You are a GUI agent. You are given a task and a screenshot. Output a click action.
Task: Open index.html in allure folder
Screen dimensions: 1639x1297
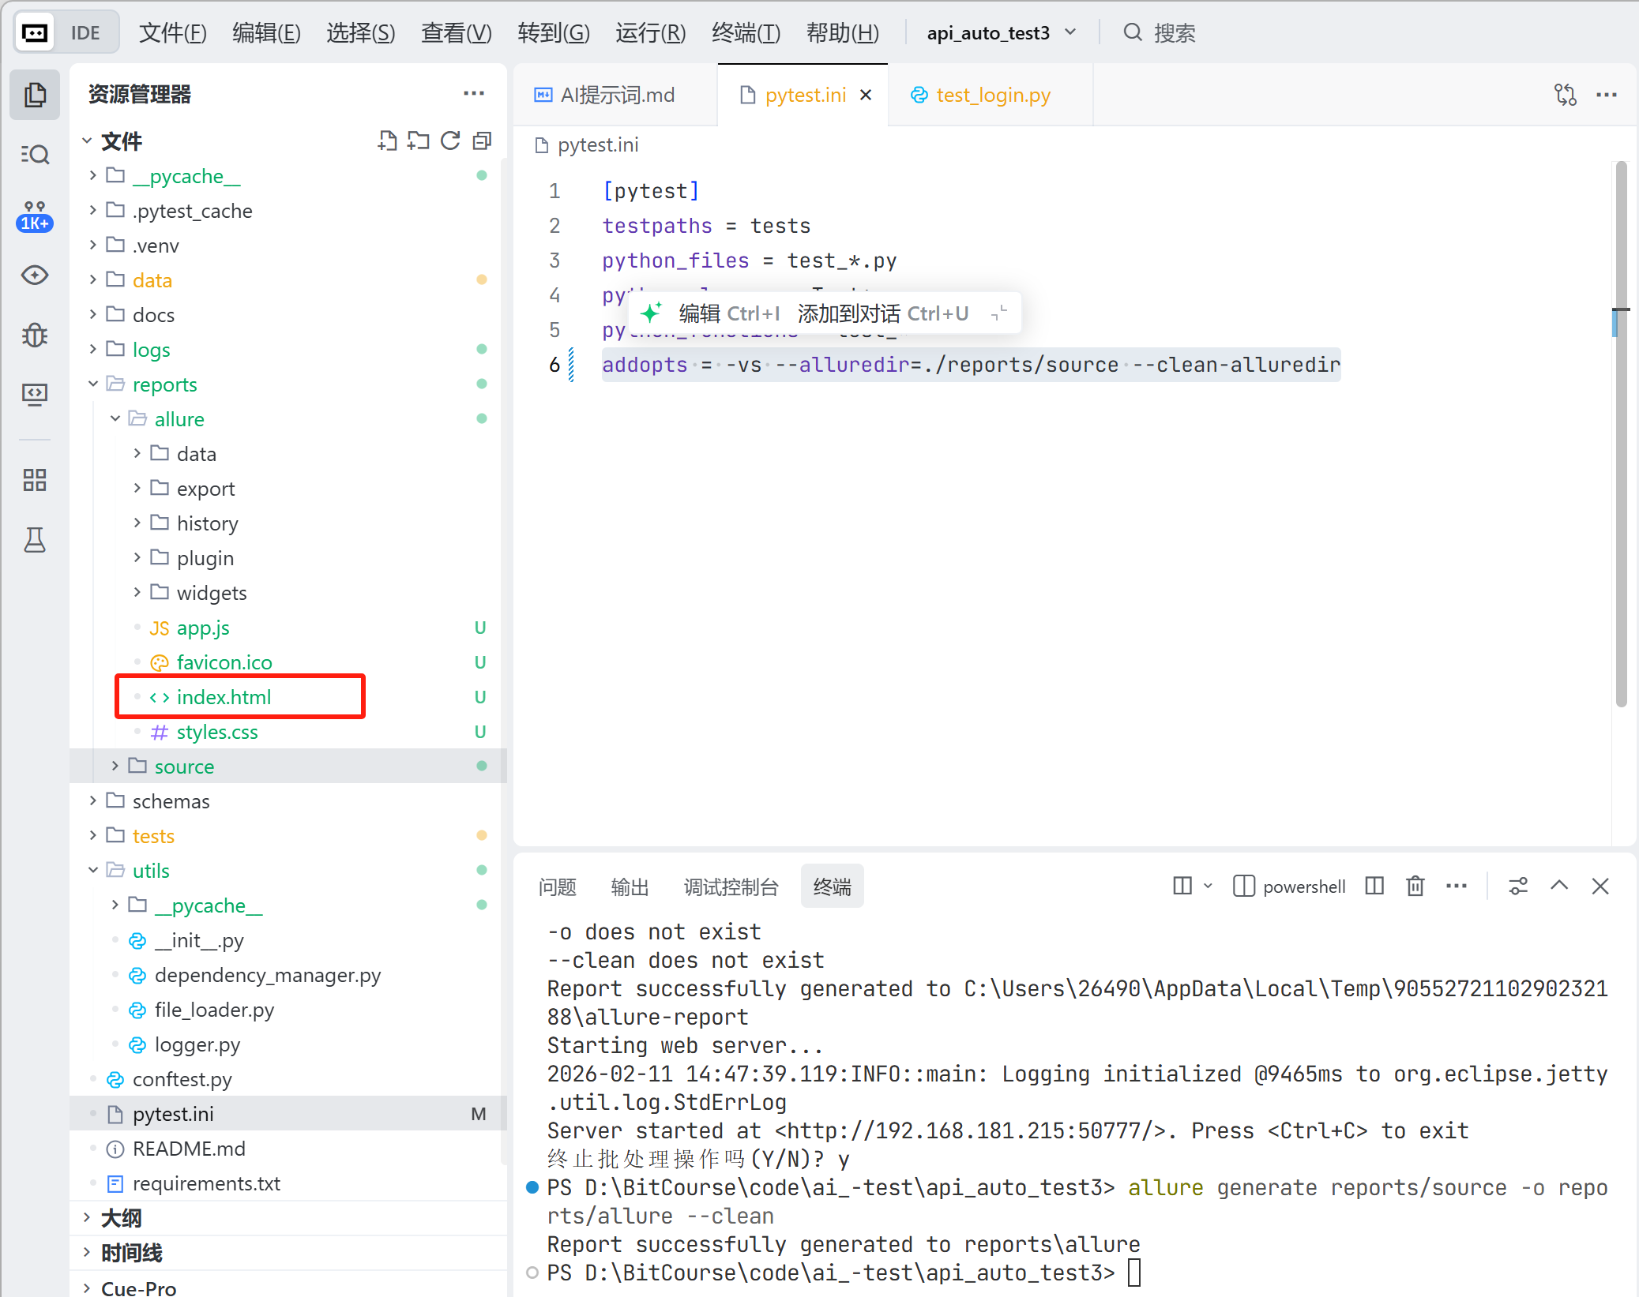click(224, 697)
